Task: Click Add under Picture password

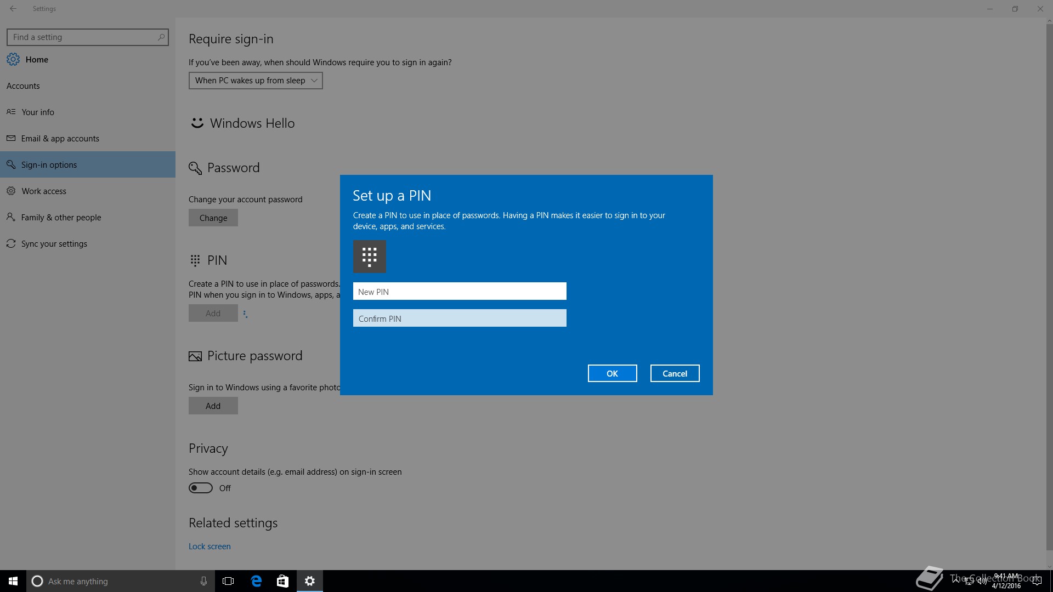Action: pyautogui.click(x=213, y=406)
